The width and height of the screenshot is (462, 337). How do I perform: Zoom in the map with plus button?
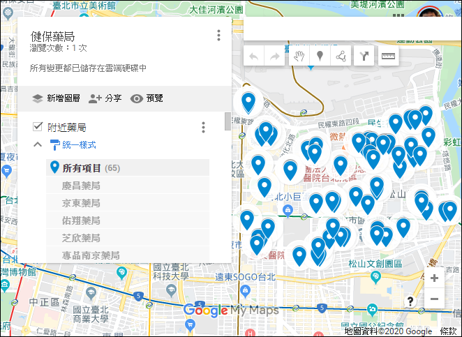click(x=434, y=278)
